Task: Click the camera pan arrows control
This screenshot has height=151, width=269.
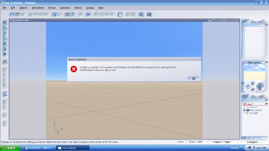Action: tap(248, 87)
